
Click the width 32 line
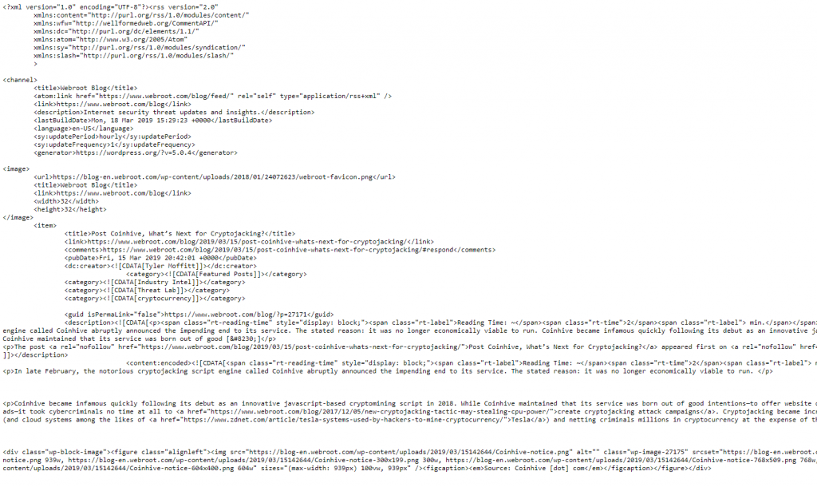coord(66,201)
